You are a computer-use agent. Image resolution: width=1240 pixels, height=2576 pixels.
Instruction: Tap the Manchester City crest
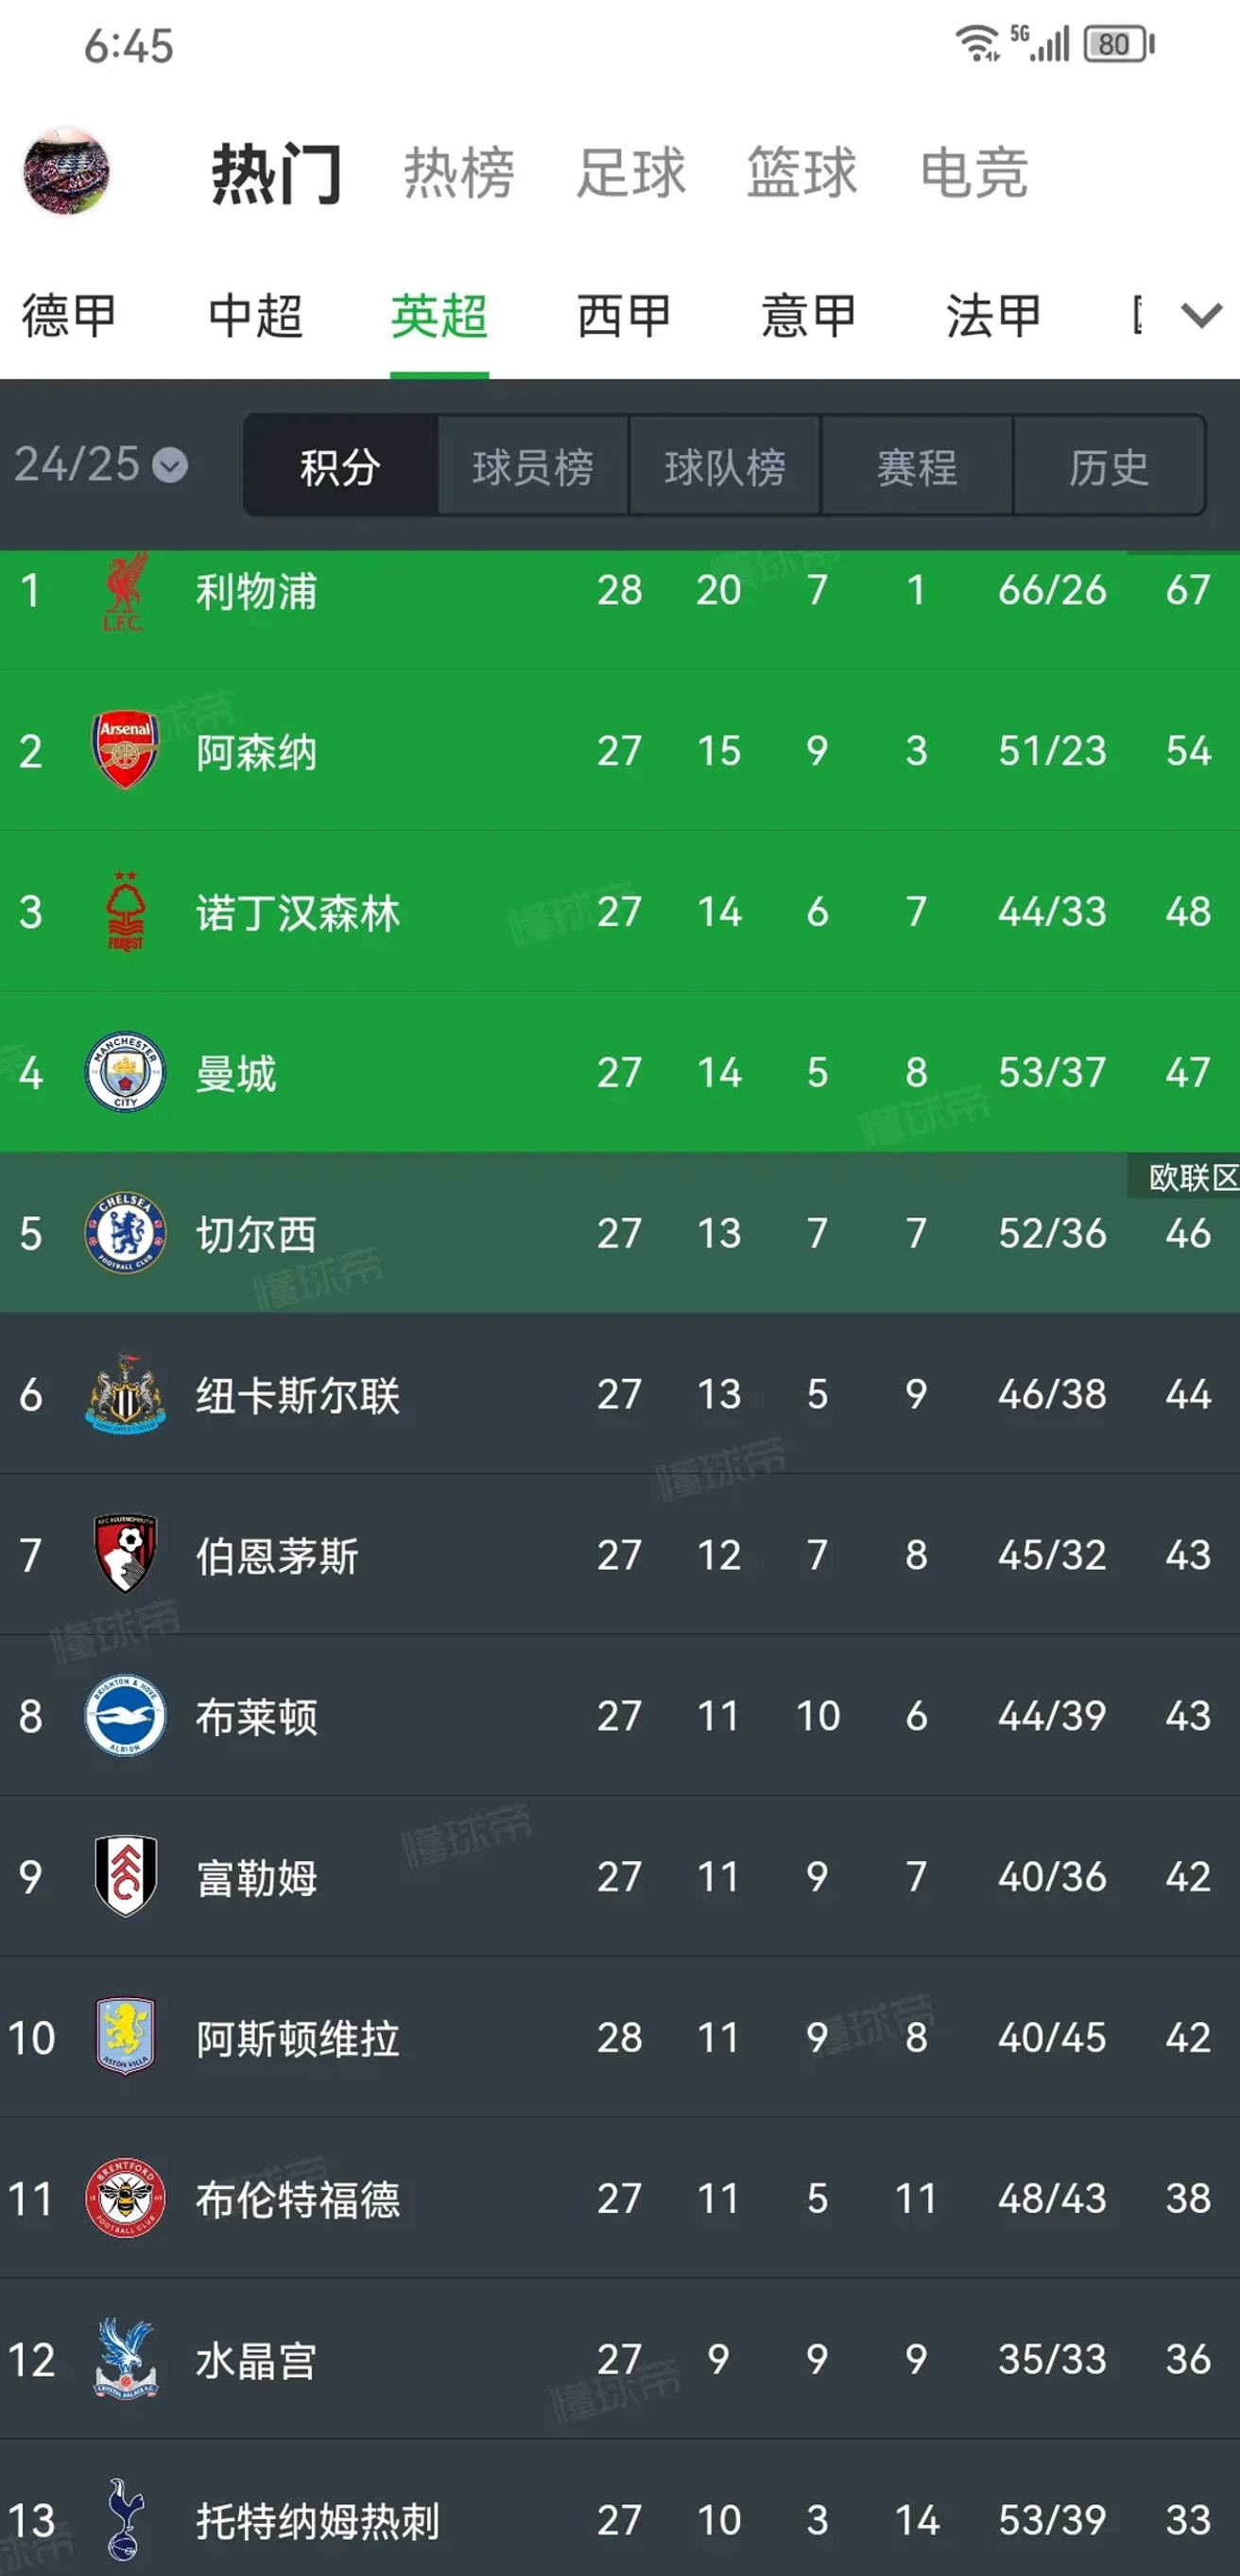[125, 1072]
